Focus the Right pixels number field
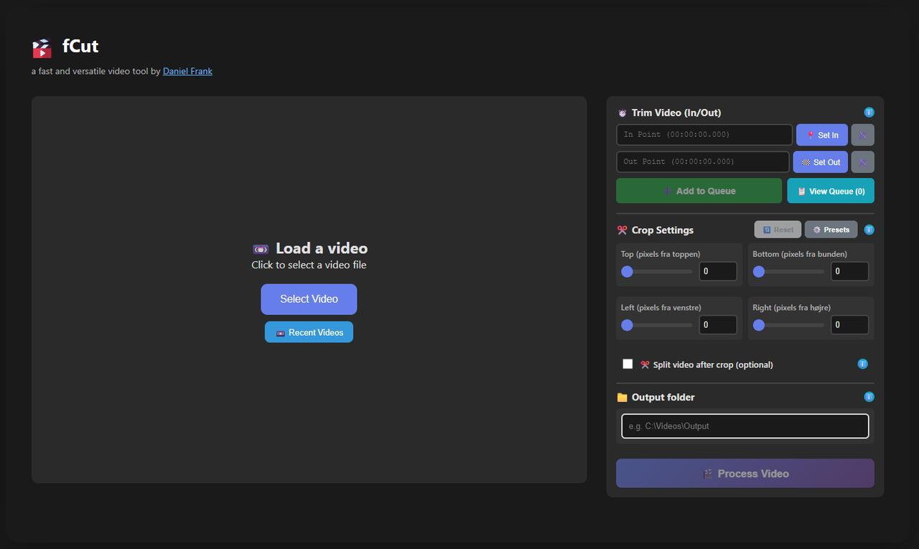This screenshot has width=919, height=549. [849, 325]
